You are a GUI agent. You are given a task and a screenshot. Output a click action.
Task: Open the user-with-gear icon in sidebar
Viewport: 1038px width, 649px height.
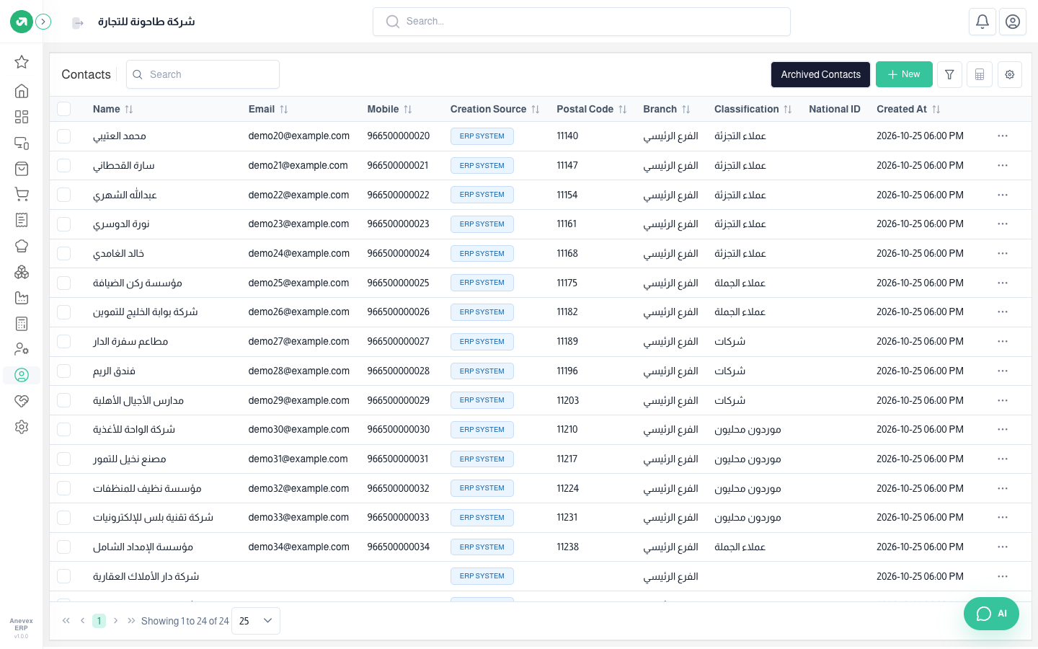(22, 349)
